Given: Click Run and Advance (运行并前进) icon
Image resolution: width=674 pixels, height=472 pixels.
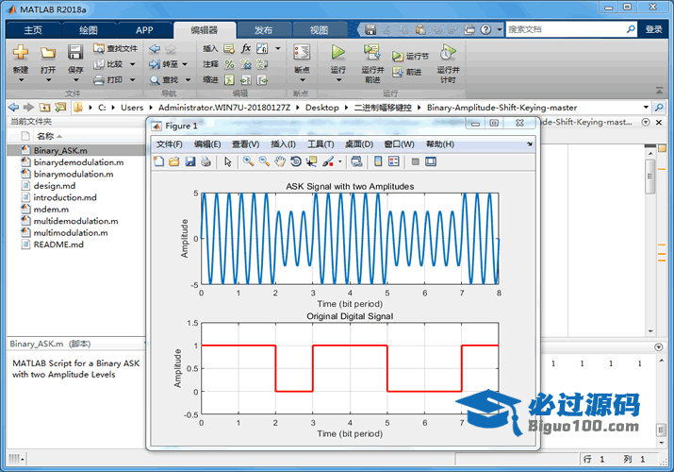Looking at the screenshot, I should [x=371, y=52].
